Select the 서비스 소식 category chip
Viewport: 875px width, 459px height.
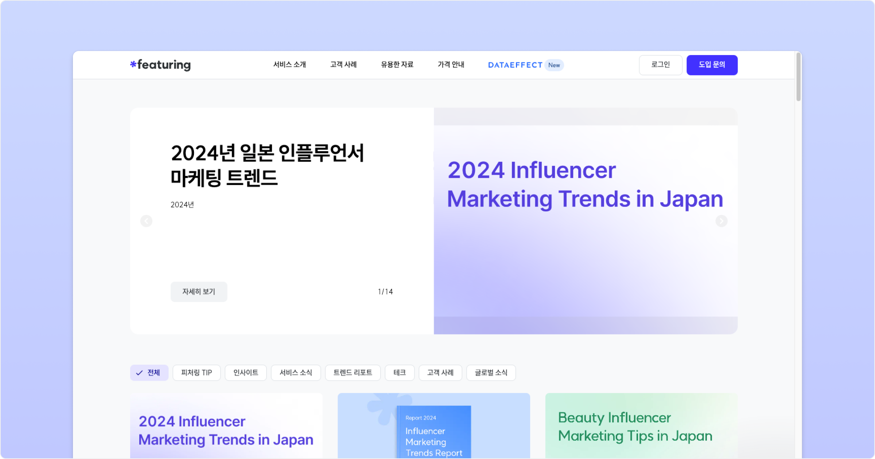[296, 373]
